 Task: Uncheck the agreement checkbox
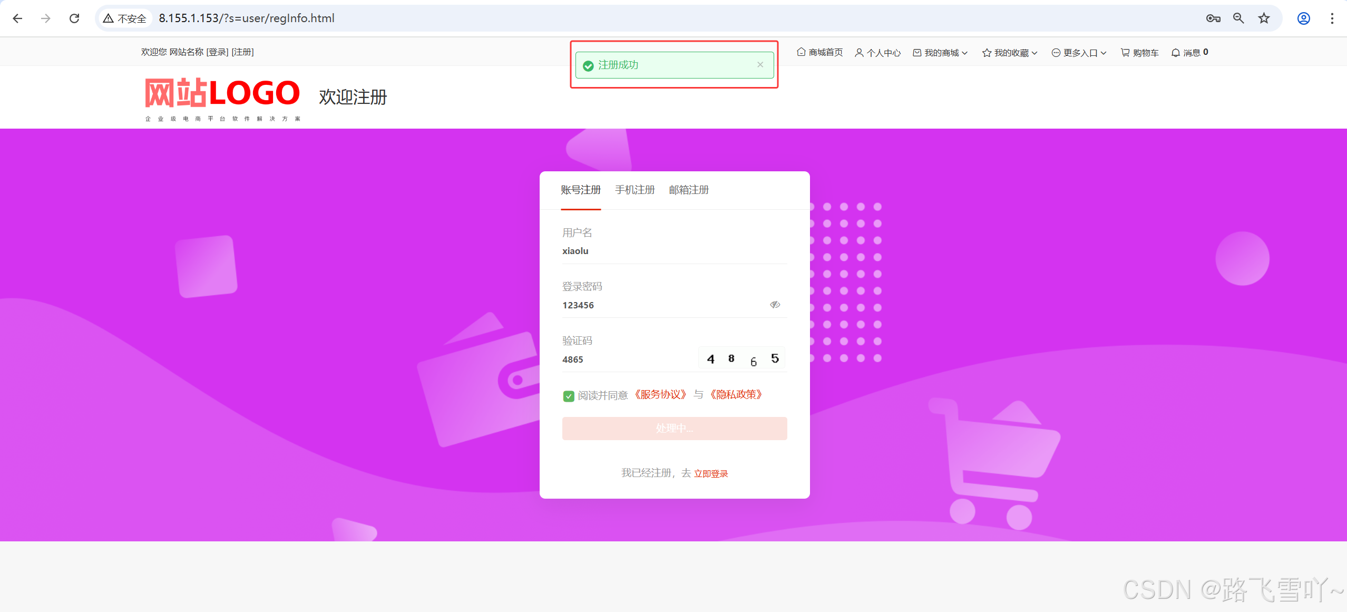click(568, 396)
